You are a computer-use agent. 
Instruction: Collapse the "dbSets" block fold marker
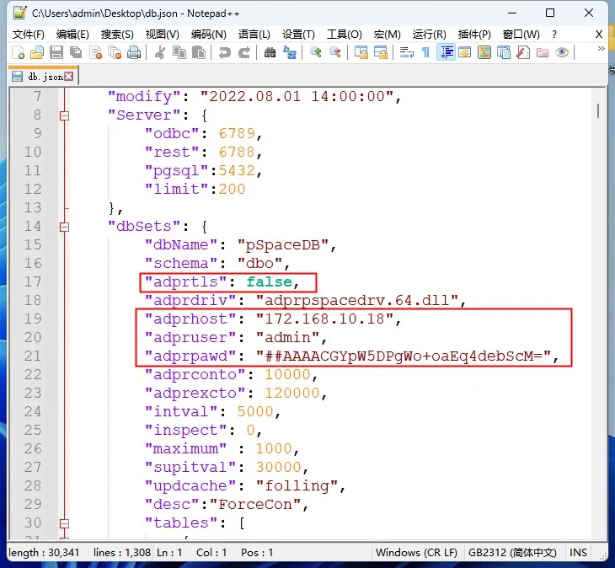(x=64, y=226)
